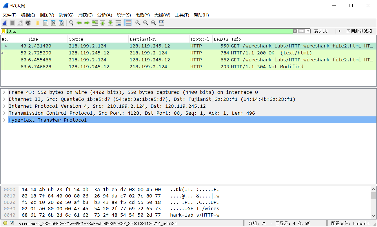Clear the http display filter
377x227 pixels.
point(295,31)
